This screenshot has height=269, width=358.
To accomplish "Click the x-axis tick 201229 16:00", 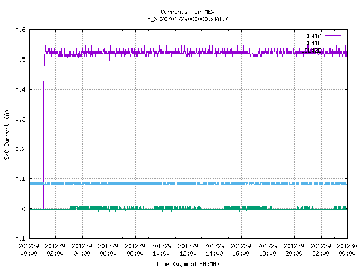I will click(241, 249).
